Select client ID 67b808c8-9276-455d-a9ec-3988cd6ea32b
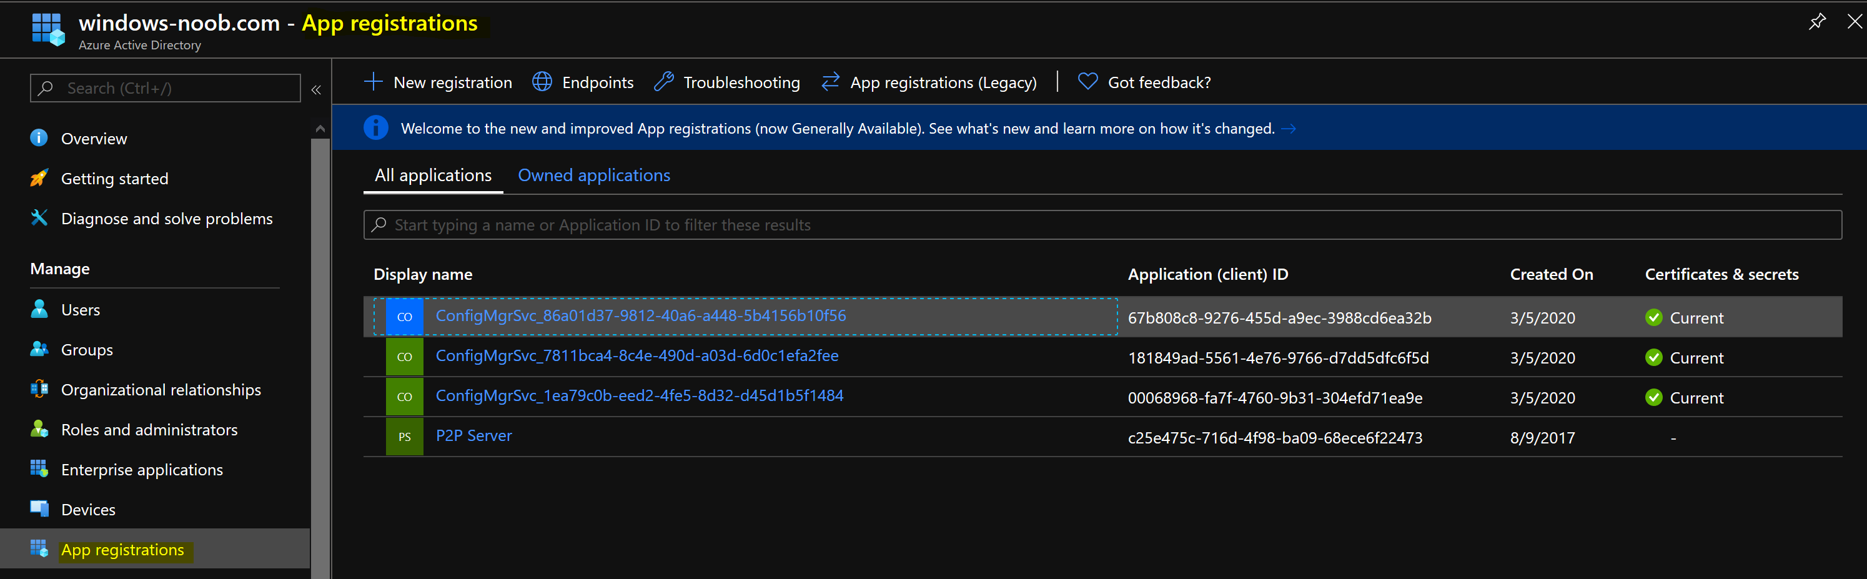 (x=1279, y=318)
